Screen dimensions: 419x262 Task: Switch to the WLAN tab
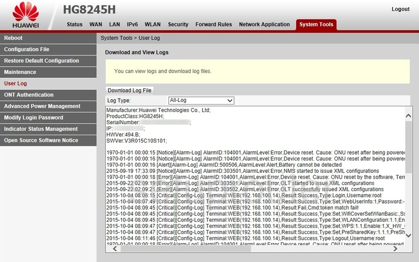point(153,25)
